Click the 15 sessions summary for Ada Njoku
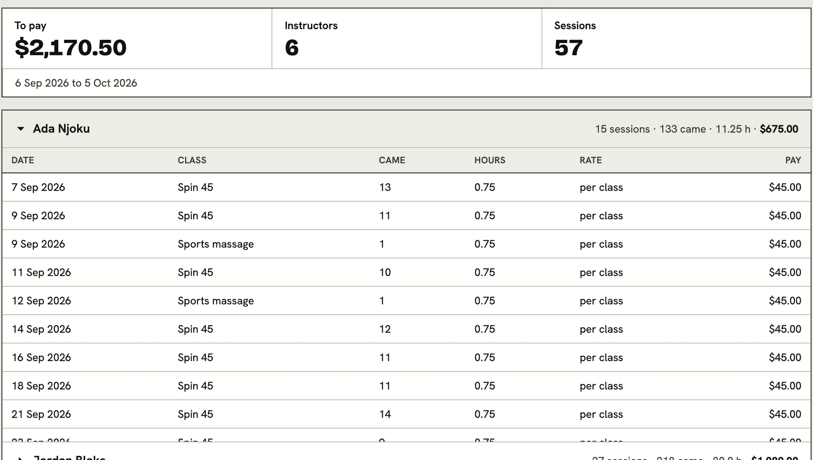Screen dimensions: 813x460 click(622, 129)
